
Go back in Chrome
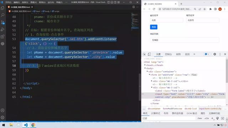[144, 9]
